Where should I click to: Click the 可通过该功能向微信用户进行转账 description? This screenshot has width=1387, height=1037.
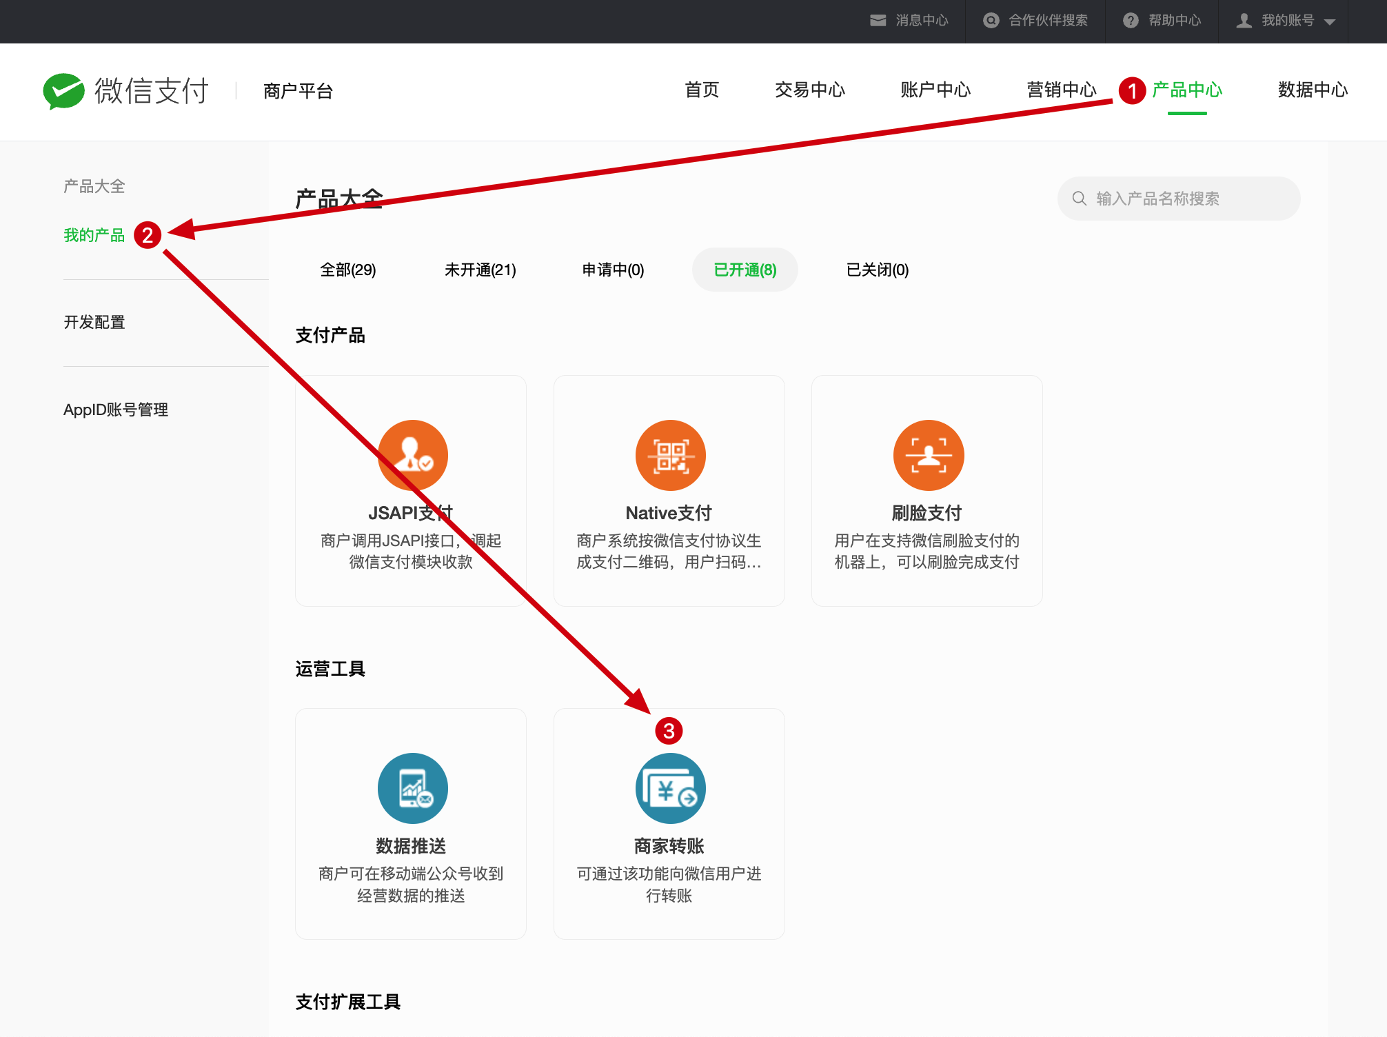point(669,885)
